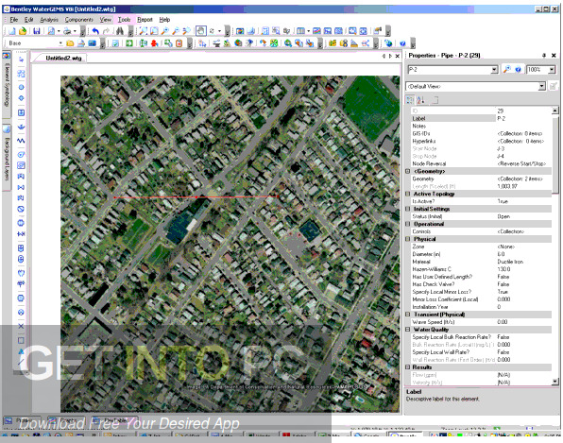Select the Pump tool
Screen dimensions: 563x443
[21, 155]
